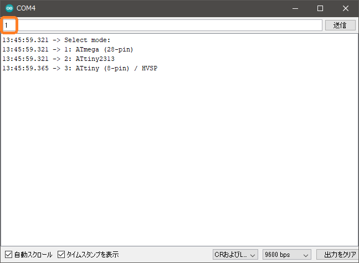Image resolution: width=359 pixels, height=263 pixels.
Task: Click the COM4 window title text
Action: pyautogui.click(x=26, y=8)
